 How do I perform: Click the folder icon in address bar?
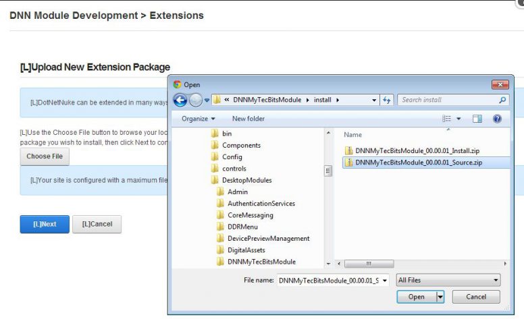coord(217,100)
